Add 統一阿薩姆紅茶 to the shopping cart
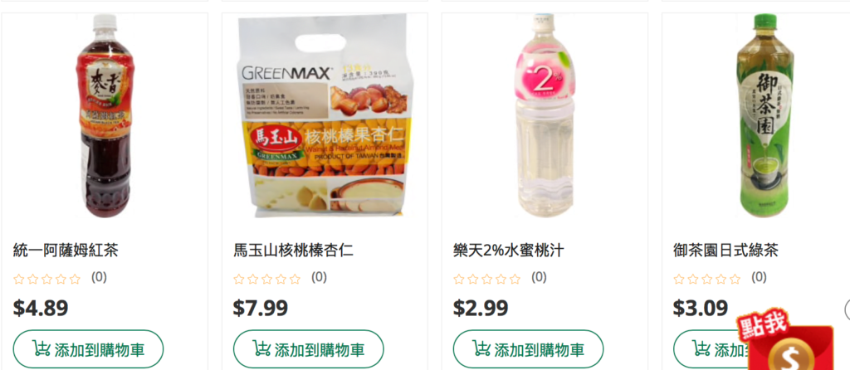 (x=88, y=349)
